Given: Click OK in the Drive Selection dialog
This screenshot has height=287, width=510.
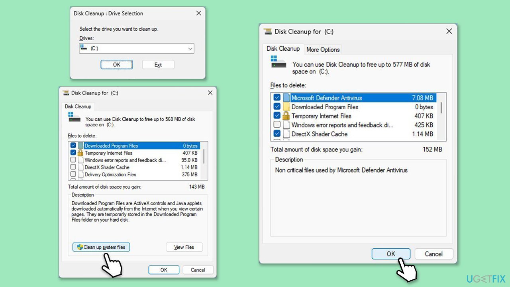Looking at the screenshot, I should pos(116,65).
